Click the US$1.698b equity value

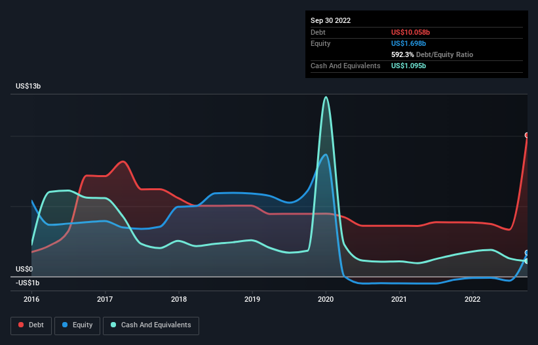pos(409,43)
